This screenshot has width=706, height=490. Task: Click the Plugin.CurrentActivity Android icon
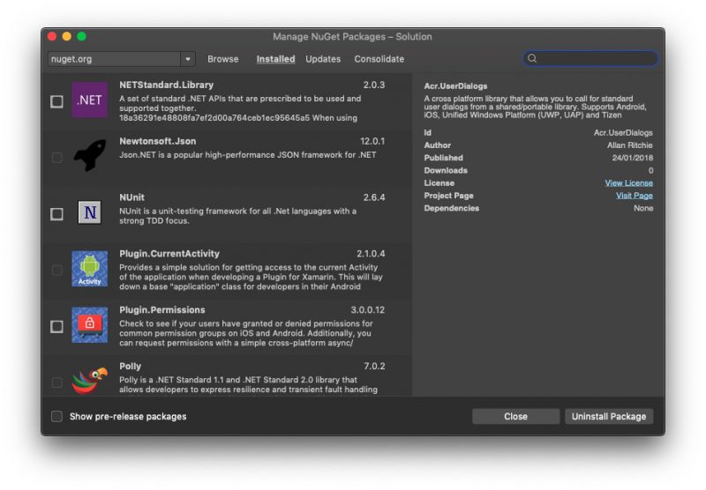(90, 269)
